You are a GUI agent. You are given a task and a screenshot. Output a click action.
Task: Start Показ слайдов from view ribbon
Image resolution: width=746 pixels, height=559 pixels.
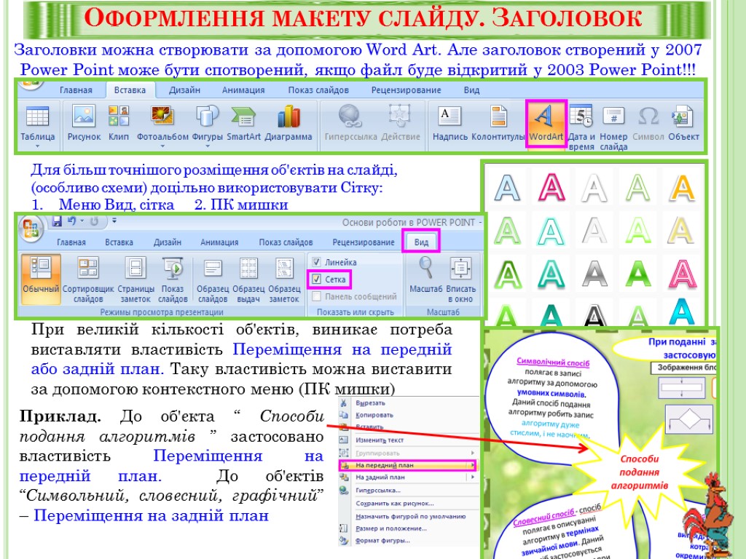(173, 279)
